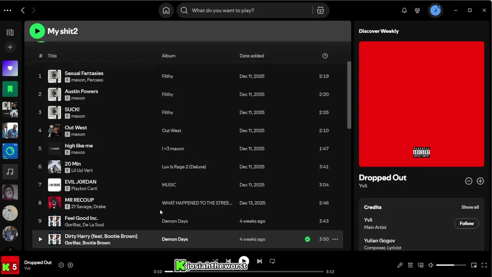Viewport: 492px width, 277px height.
Task: Select MR RECOUP track
Action: coord(188,203)
